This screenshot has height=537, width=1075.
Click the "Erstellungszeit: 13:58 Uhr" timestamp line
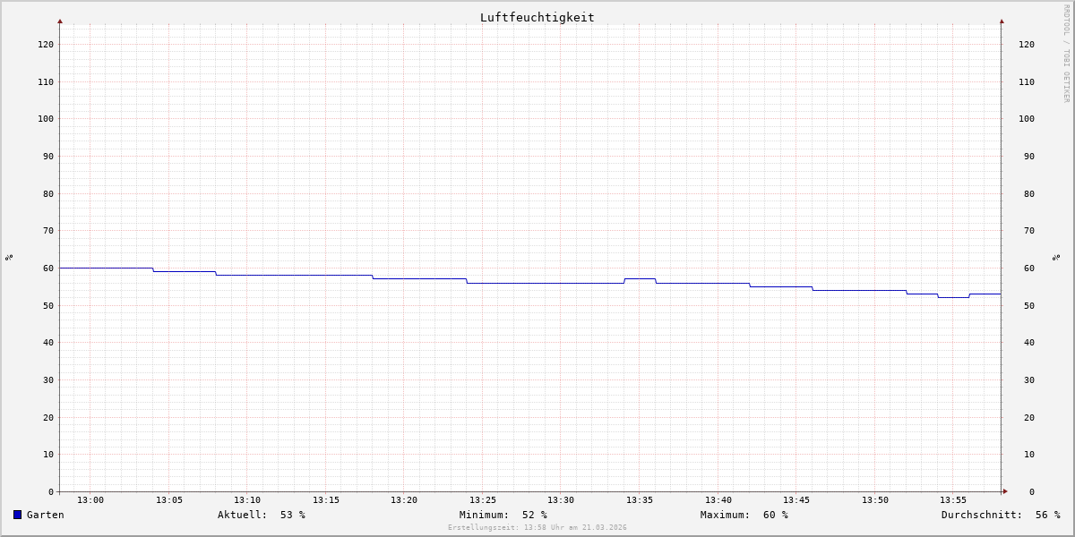click(537, 528)
